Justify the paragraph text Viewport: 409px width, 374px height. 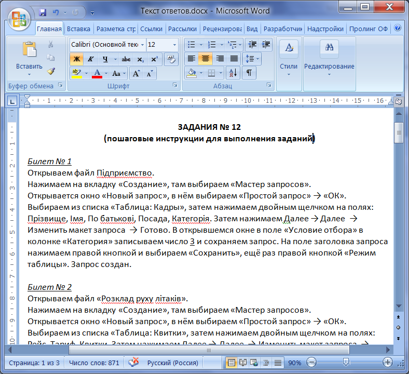click(x=234, y=59)
